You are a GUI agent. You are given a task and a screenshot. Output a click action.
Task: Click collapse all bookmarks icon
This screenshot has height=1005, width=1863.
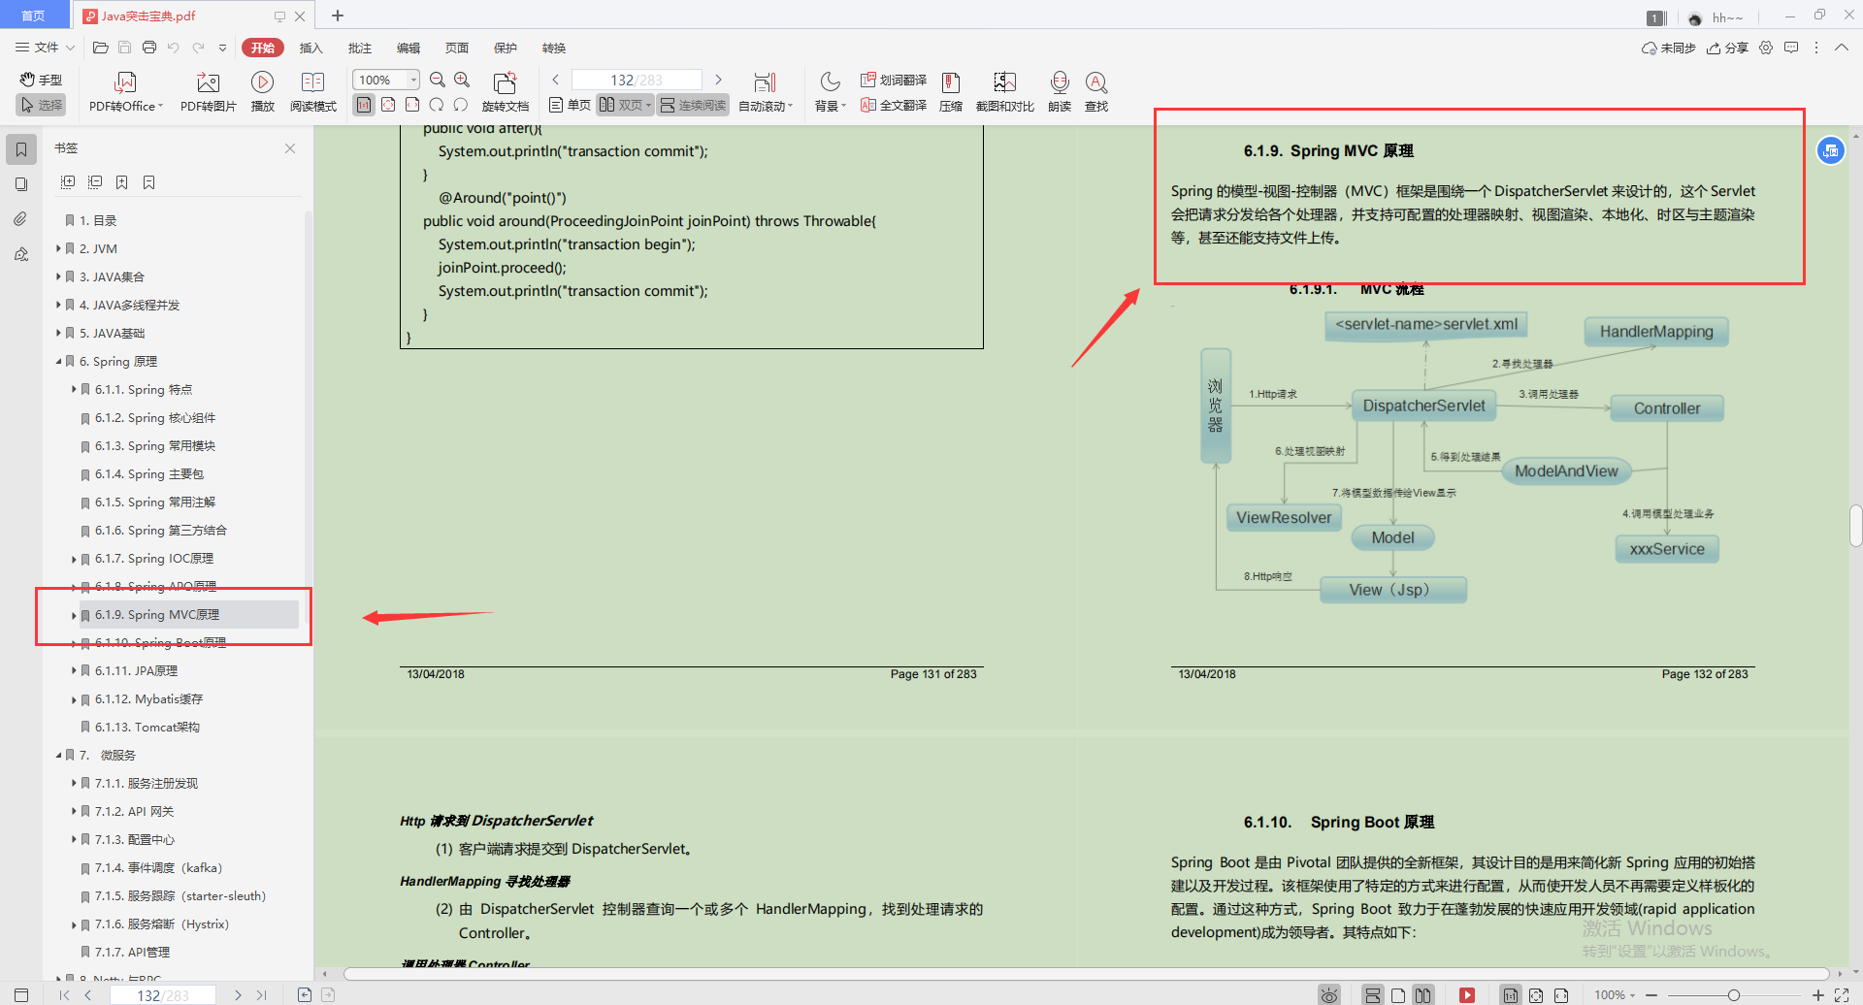(x=95, y=182)
